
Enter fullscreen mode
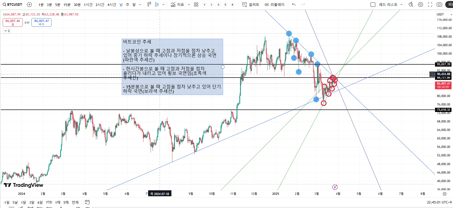click(x=430, y=4)
